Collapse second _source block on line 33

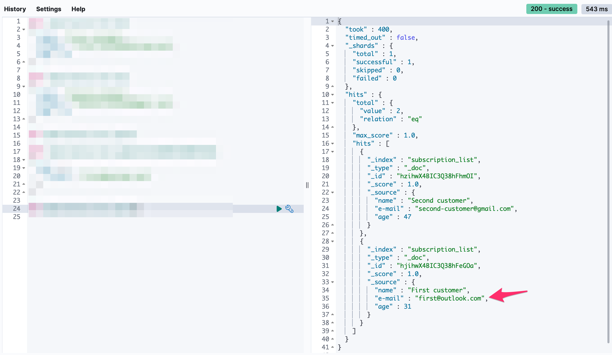(333, 282)
